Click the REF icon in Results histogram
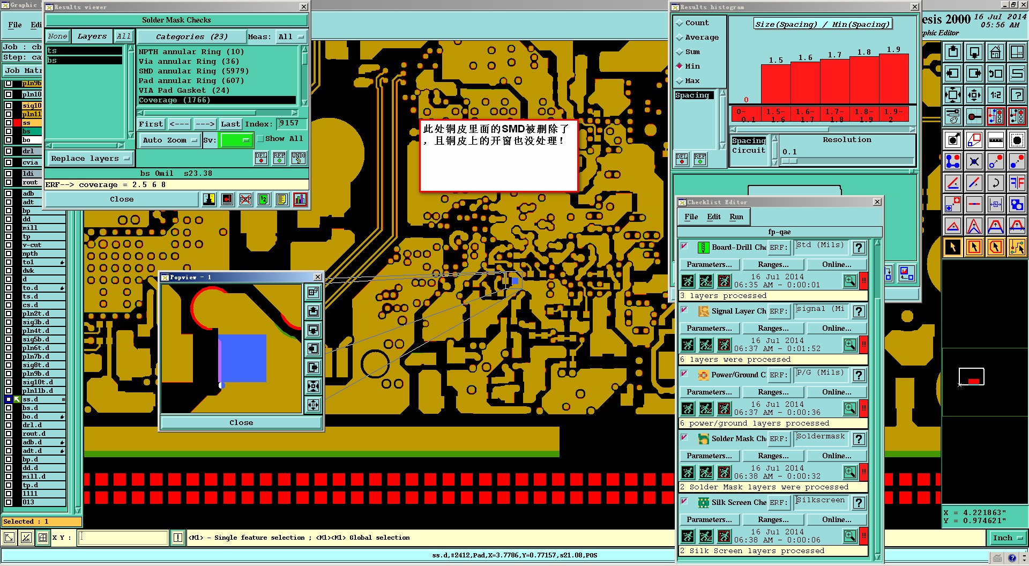 [700, 159]
